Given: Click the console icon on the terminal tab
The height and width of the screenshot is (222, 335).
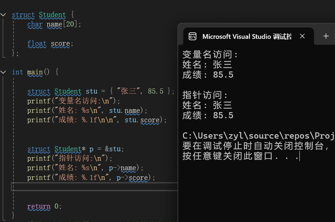Looking at the screenshot, I should [x=192, y=36].
